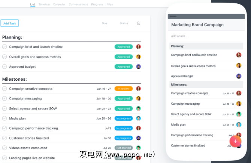Tap Marketing Brand Campaign title on phone
The image size is (251, 163).
click(x=197, y=25)
